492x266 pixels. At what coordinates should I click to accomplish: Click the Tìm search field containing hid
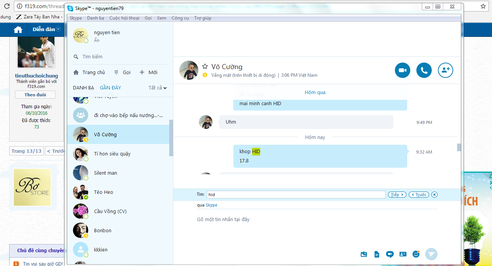tap(296, 195)
